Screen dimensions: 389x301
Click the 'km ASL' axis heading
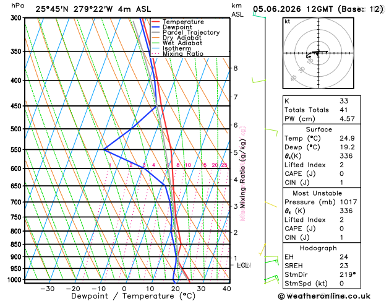(237, 10)
